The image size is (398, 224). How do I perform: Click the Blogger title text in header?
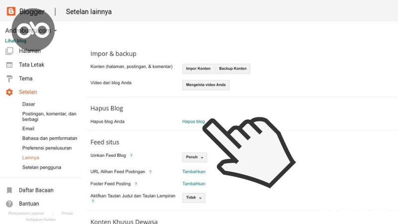pyautogui.click(x=32, y=11)
